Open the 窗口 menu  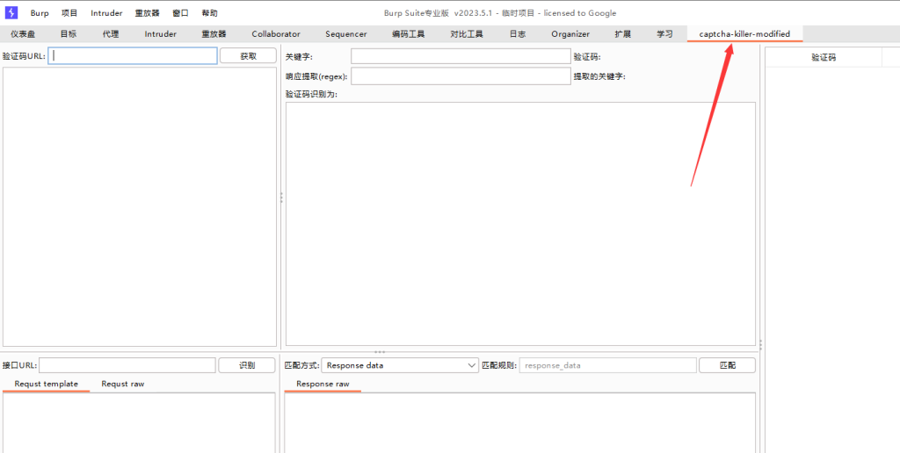(x=180, y=13)
